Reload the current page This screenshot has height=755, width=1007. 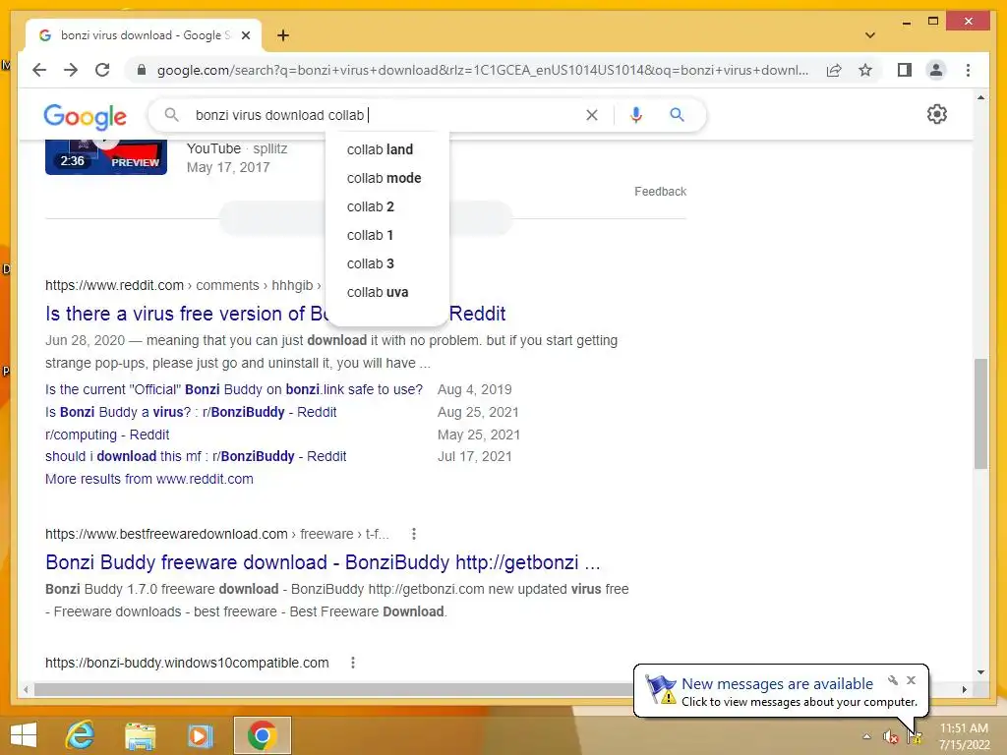[x=102, y=70]
